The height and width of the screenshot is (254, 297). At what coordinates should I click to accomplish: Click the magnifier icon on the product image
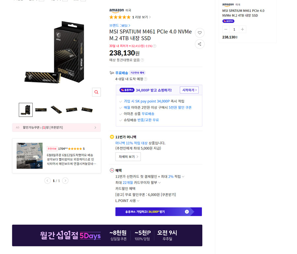[96, 92]
